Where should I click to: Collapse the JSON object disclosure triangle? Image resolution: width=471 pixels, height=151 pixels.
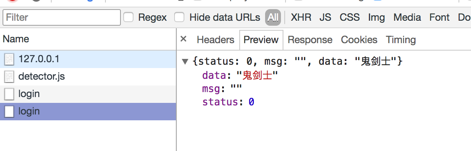tap(185, 62)
